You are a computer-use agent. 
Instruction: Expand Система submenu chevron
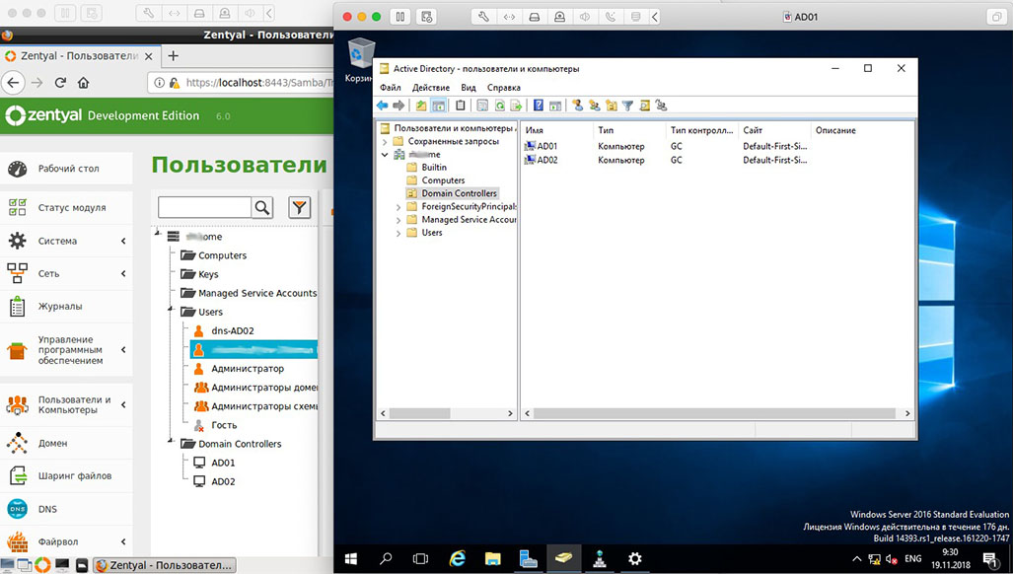pyautogui.click(x=122, y=241)
